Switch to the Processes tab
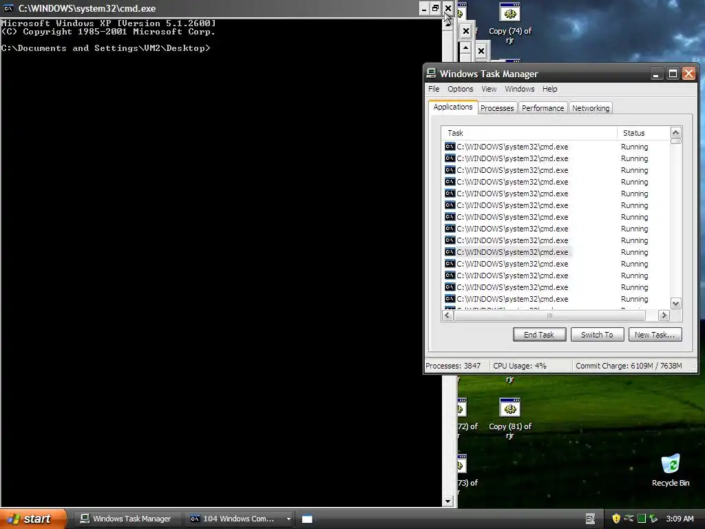The image size is (705, 529). click(x=497, y=108)
